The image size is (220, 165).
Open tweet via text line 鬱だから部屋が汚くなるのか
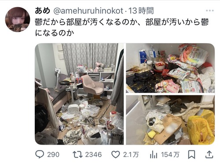pyautogui.click(x=86, y=22)
